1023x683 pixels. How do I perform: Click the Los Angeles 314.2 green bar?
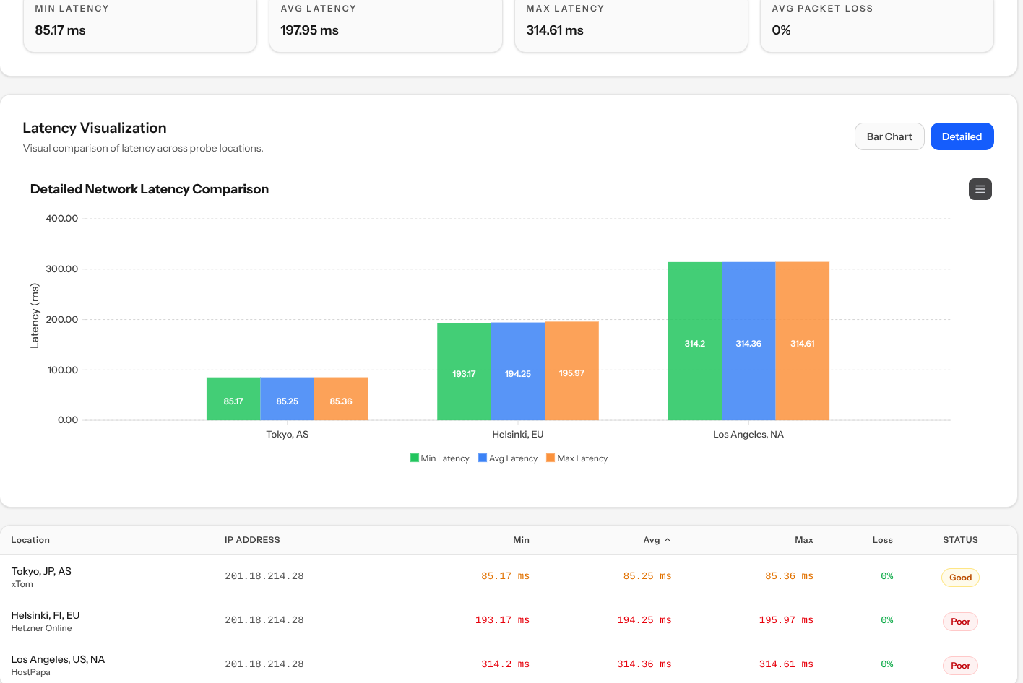695,341
